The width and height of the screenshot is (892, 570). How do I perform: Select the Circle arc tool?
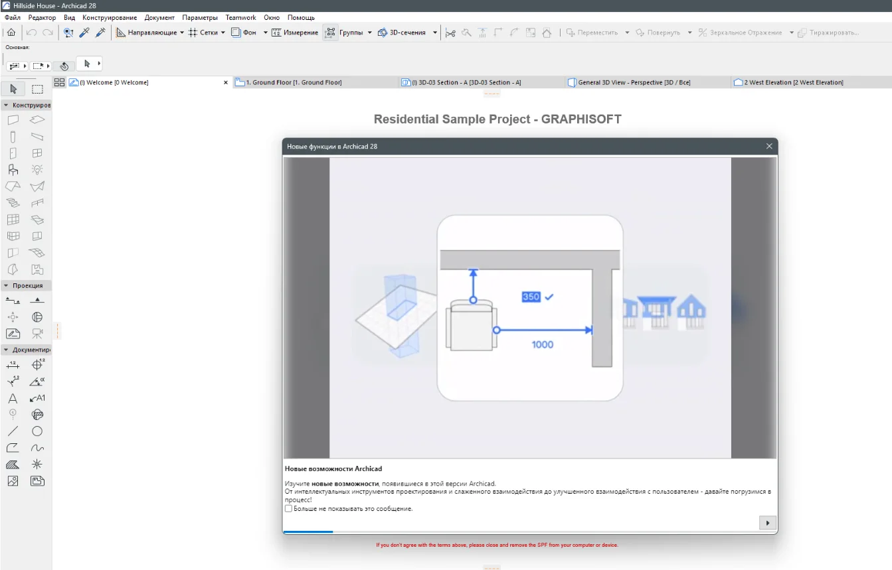point(37,431)
